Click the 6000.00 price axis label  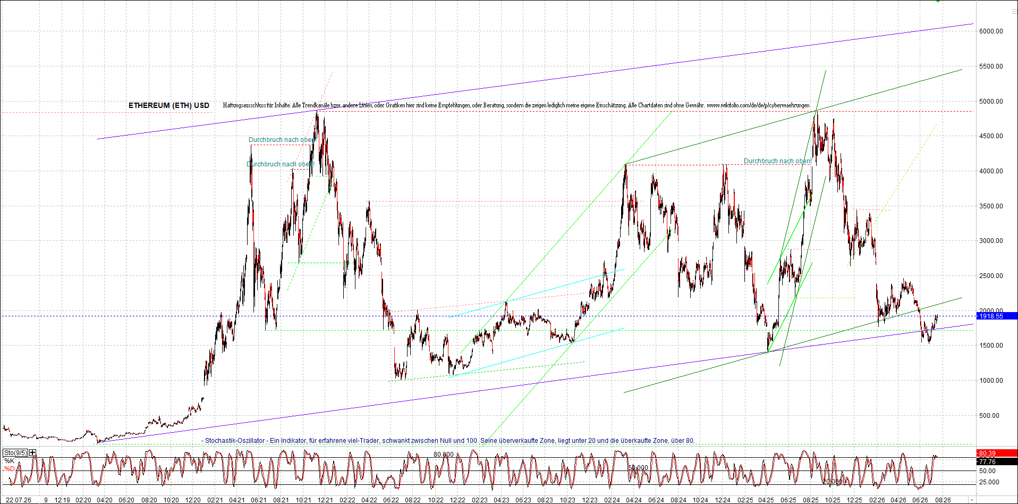click(x=991, y=31)
